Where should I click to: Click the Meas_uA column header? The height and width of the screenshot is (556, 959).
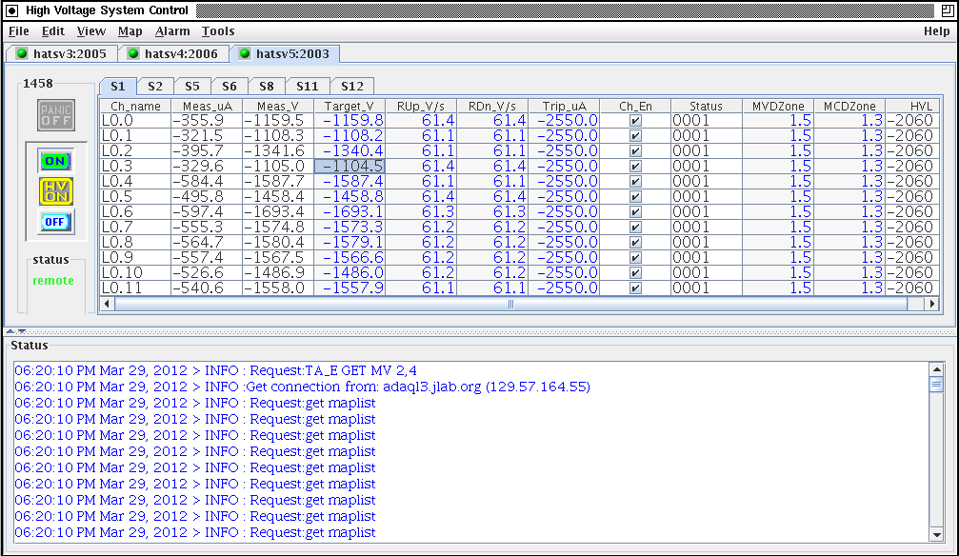click(x=207, y=106)
